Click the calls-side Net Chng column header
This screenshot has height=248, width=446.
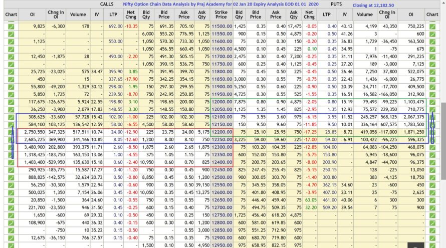[131, 15]
